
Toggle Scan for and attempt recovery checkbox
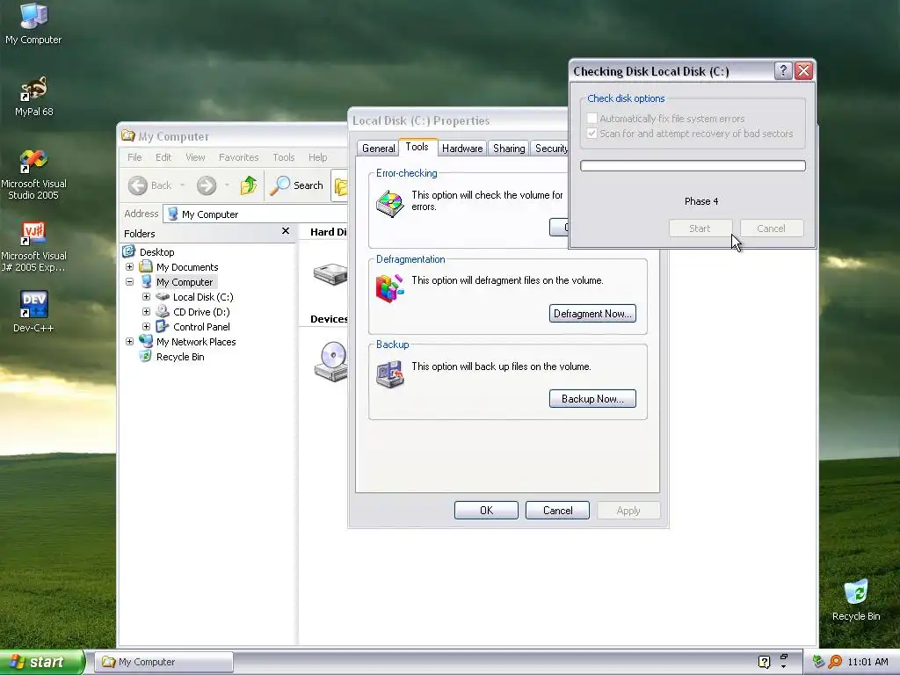[x=592, y=134]
